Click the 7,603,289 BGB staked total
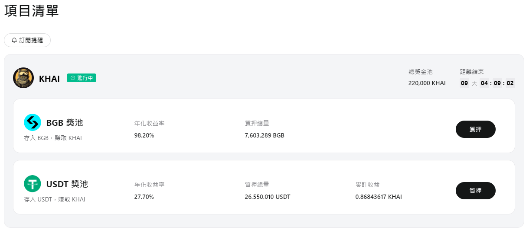526x230 pixels. [x=265, y=135]
